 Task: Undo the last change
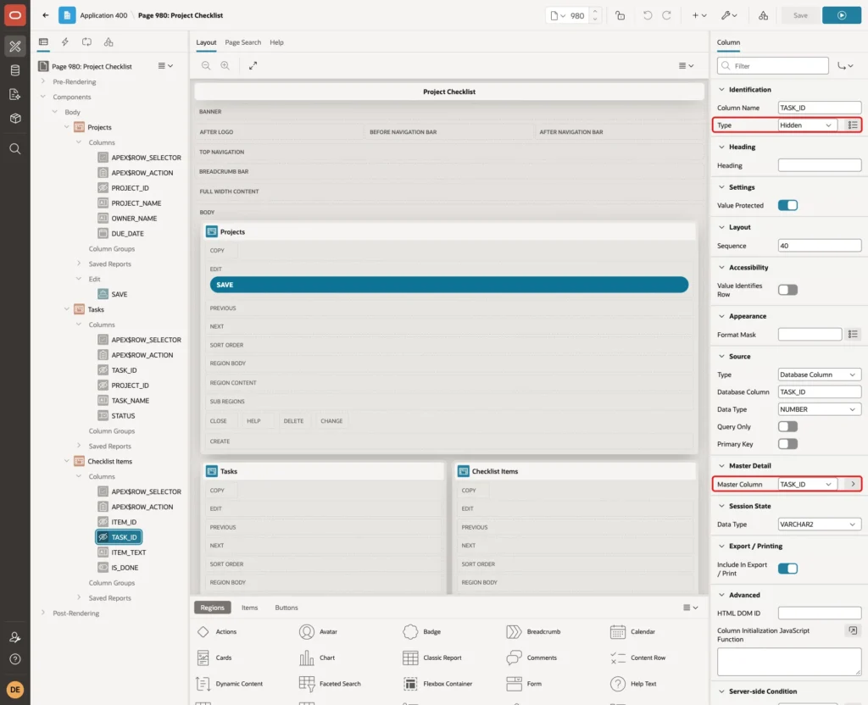click(647, 15)
